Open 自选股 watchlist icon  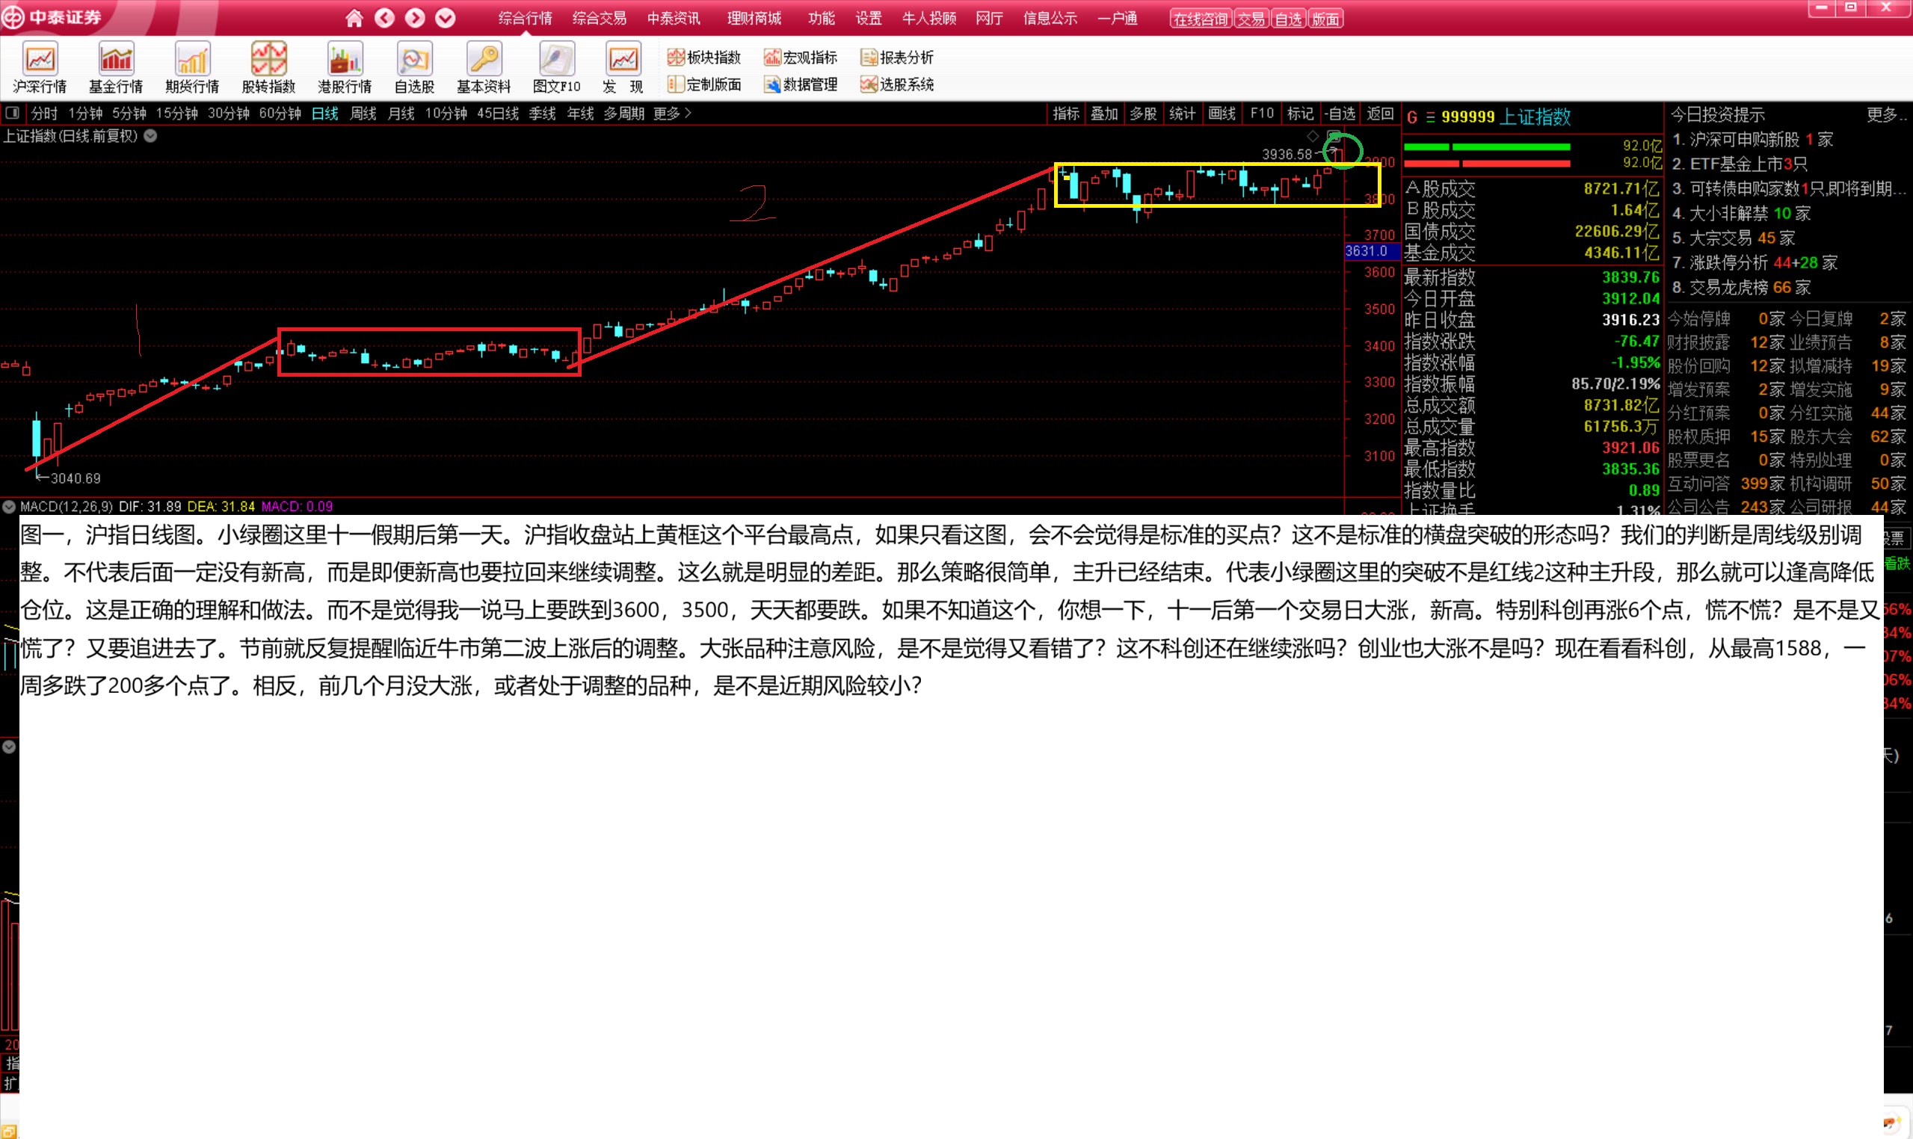coord(415,60)
